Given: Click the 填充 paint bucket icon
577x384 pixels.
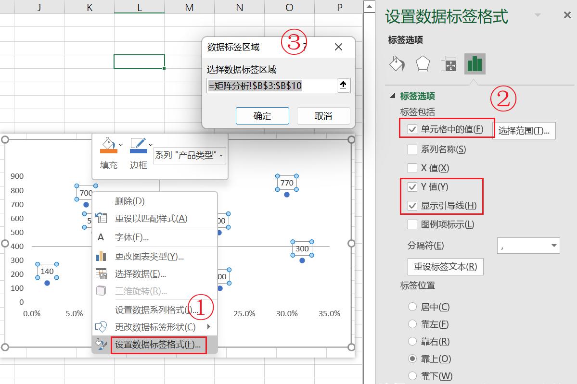Looking at the screenshot, I should [x=108, y=146].
